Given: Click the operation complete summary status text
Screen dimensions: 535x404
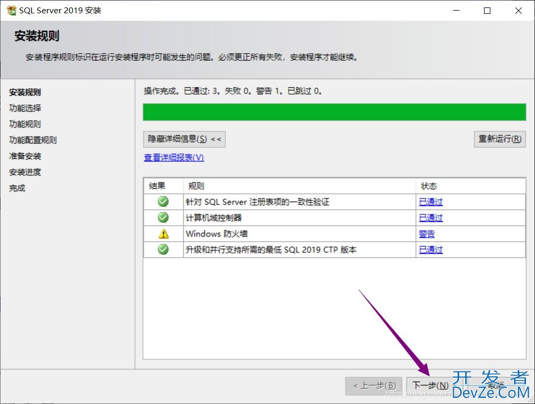Looking at the screenshot, I should [233, 91].
